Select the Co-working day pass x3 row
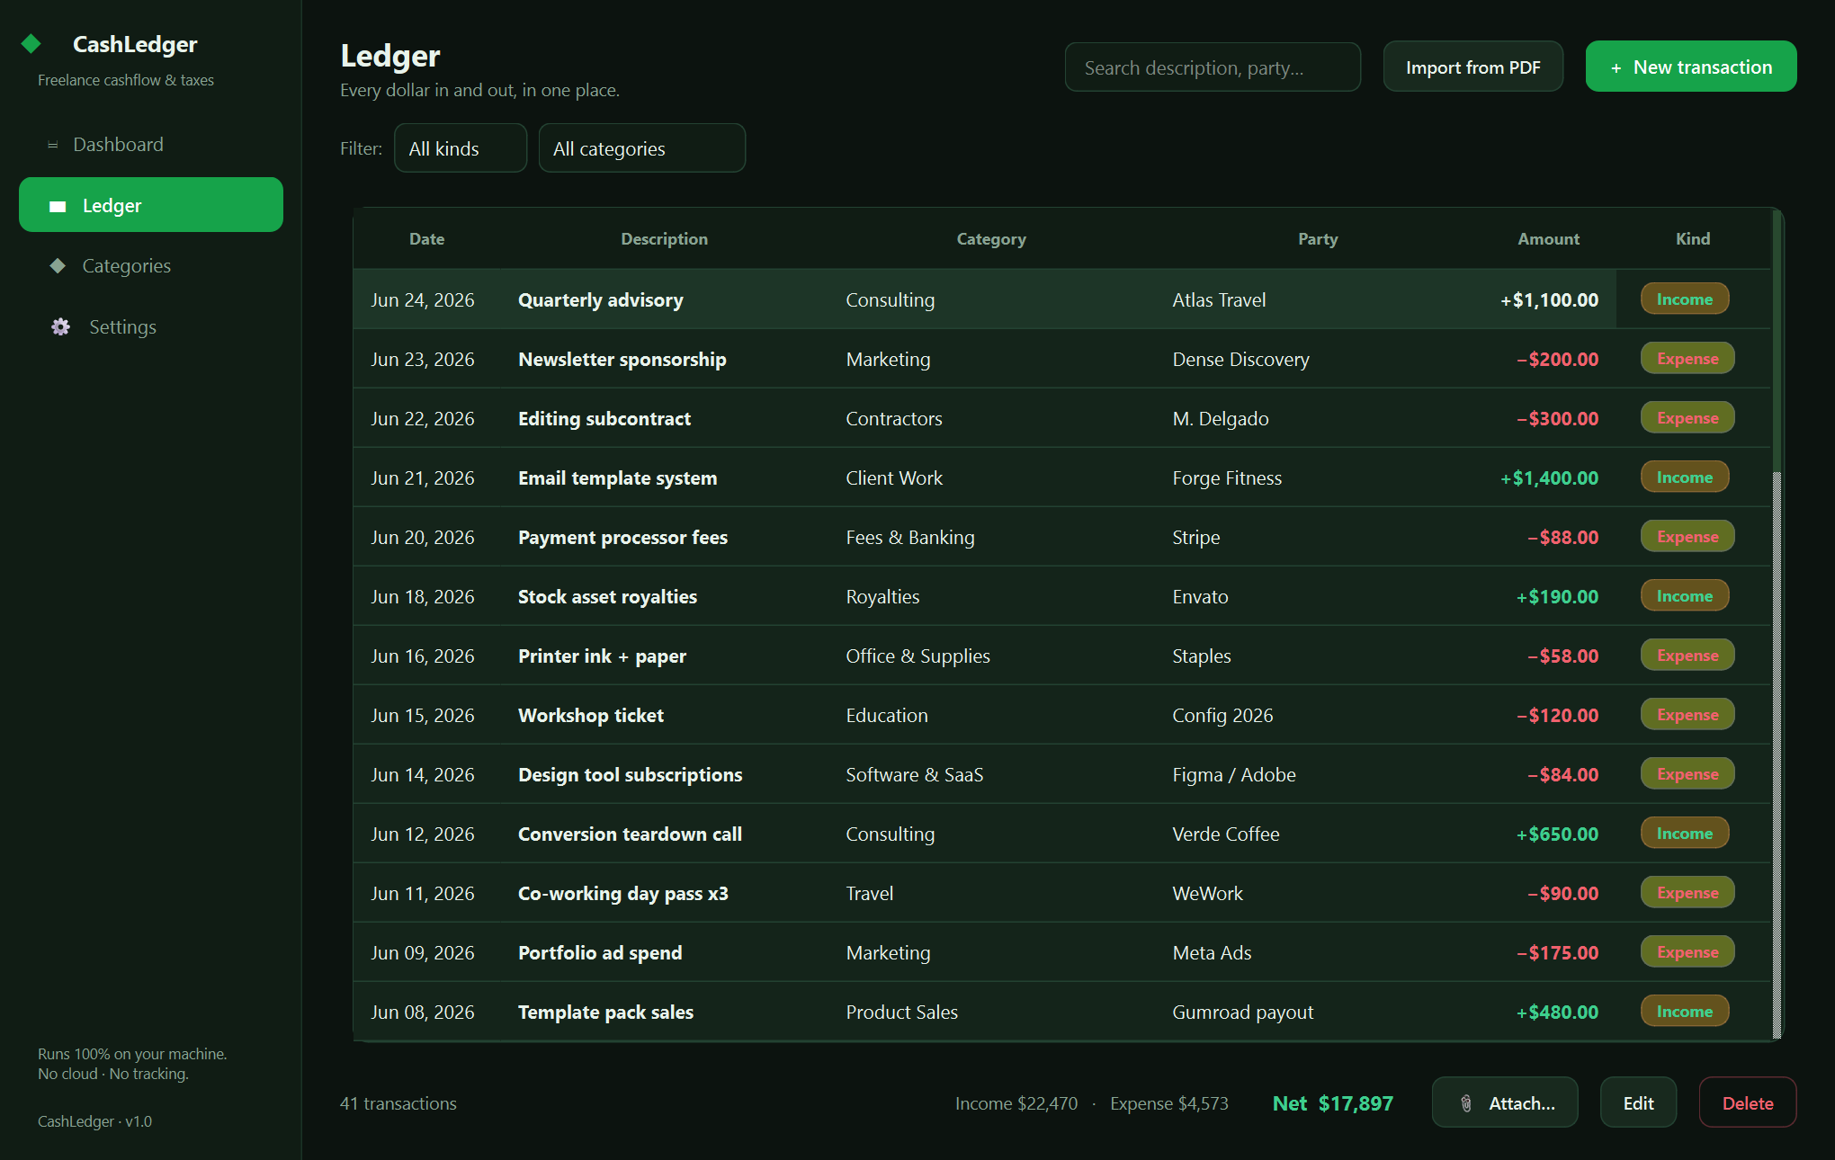The width and height of the screenshot is (1835, 1160). (1061, 893)
